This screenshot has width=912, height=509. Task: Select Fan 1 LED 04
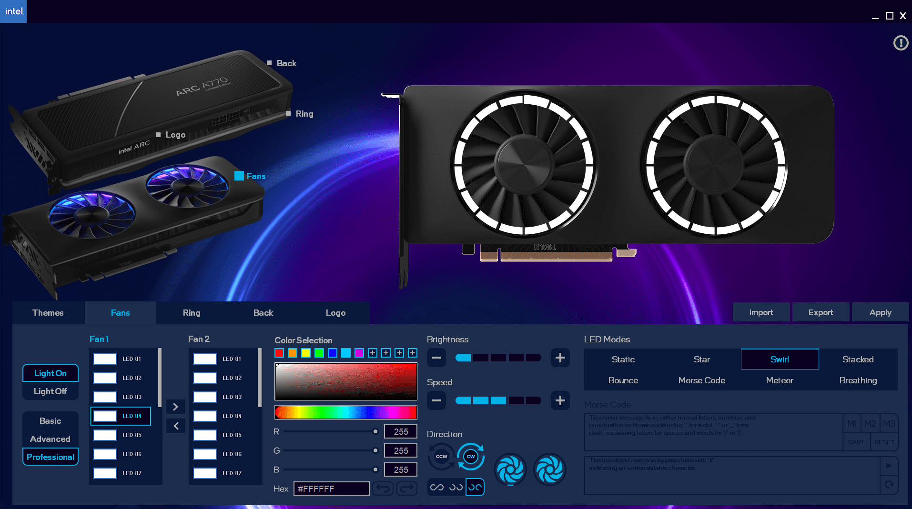[x=121, y=416]
